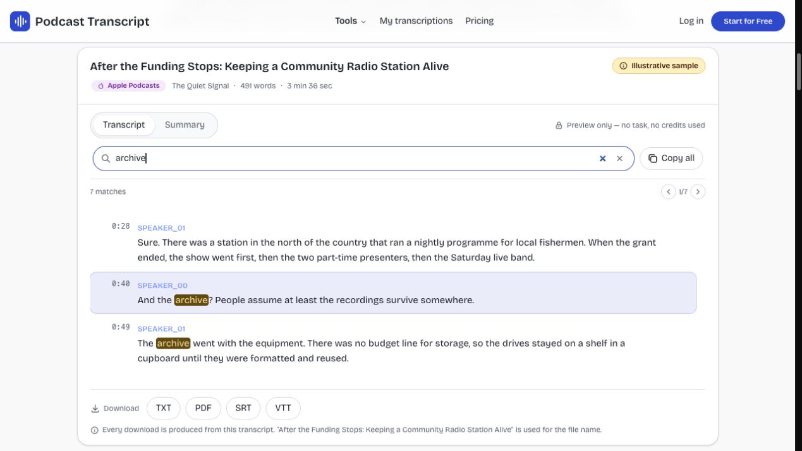Click the info icon in Illustrative sample badge
The height and width of the screenshot is (451, 802).
point(623,66)
